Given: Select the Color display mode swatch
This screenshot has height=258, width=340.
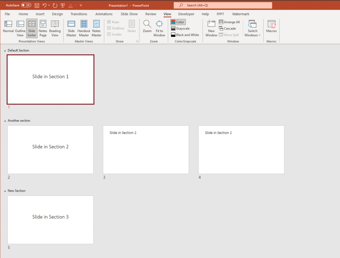Looking at the screenshot, I should click(x=178, y=22).
